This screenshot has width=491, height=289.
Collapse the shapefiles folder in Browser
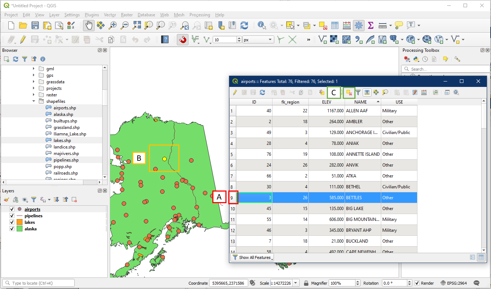pos(34,101)
